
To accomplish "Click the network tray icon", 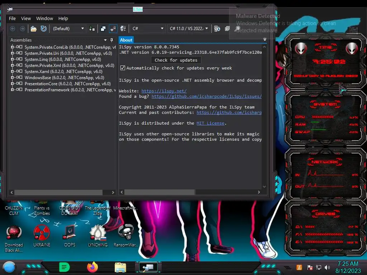I will tap(319, 267).
